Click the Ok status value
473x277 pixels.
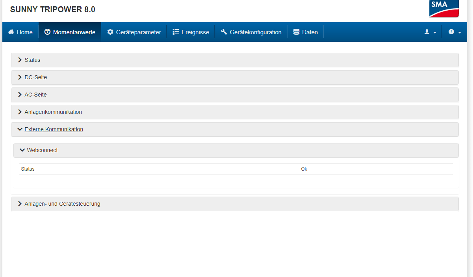(x=304, y=169)
